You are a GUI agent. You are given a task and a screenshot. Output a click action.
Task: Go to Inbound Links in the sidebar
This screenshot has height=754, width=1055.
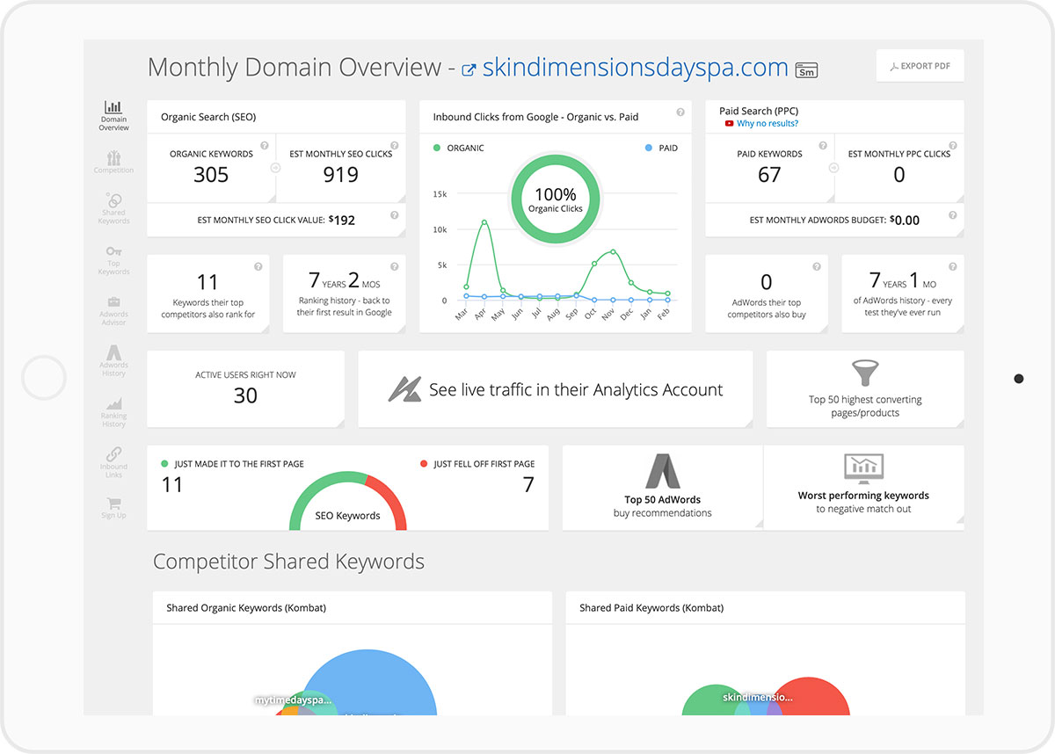pos(113,464)
